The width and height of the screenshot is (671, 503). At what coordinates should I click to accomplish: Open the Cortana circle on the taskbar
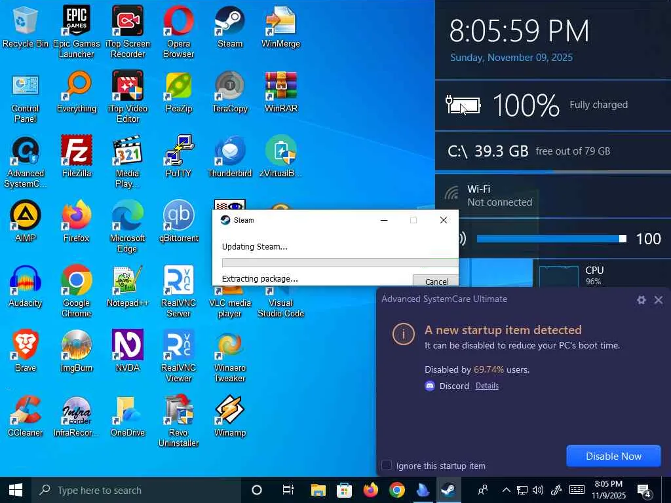257,490
